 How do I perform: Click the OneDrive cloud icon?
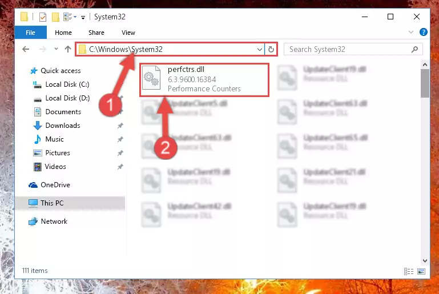tap(33, 185)
